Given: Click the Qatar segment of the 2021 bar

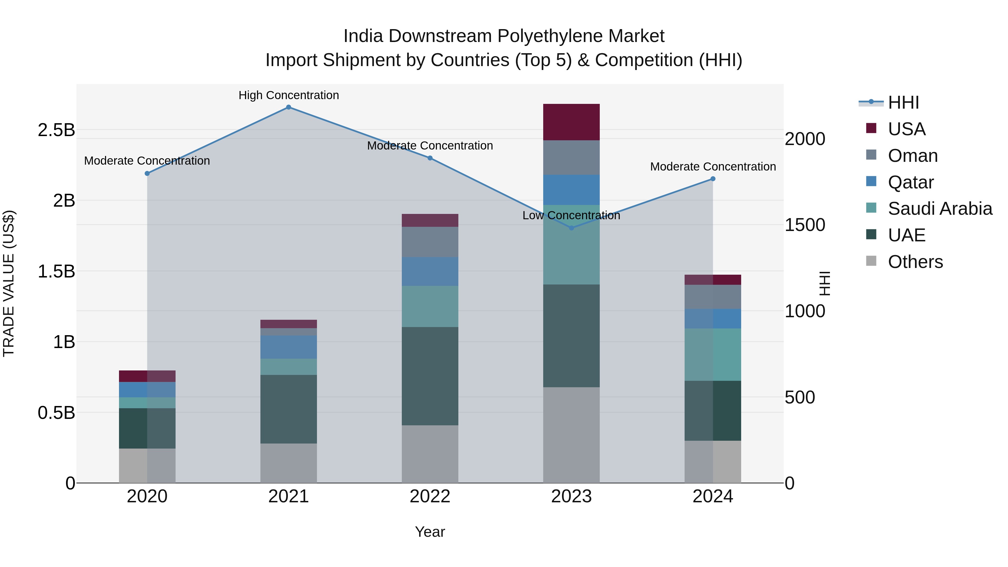Looking at the screenshot, I should tap(288, 347).
